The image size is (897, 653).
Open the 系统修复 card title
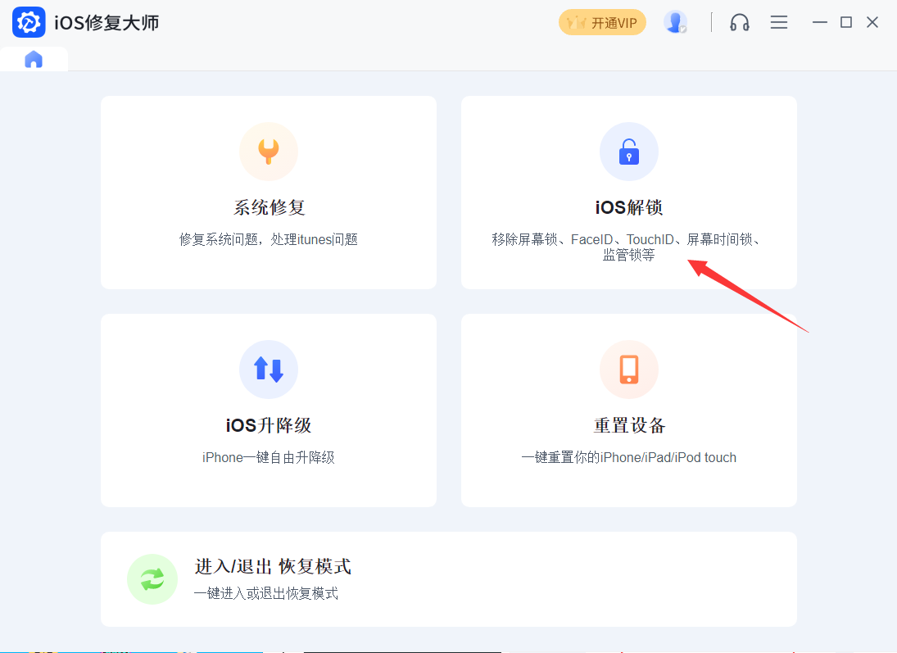click(x=269, y=207)
